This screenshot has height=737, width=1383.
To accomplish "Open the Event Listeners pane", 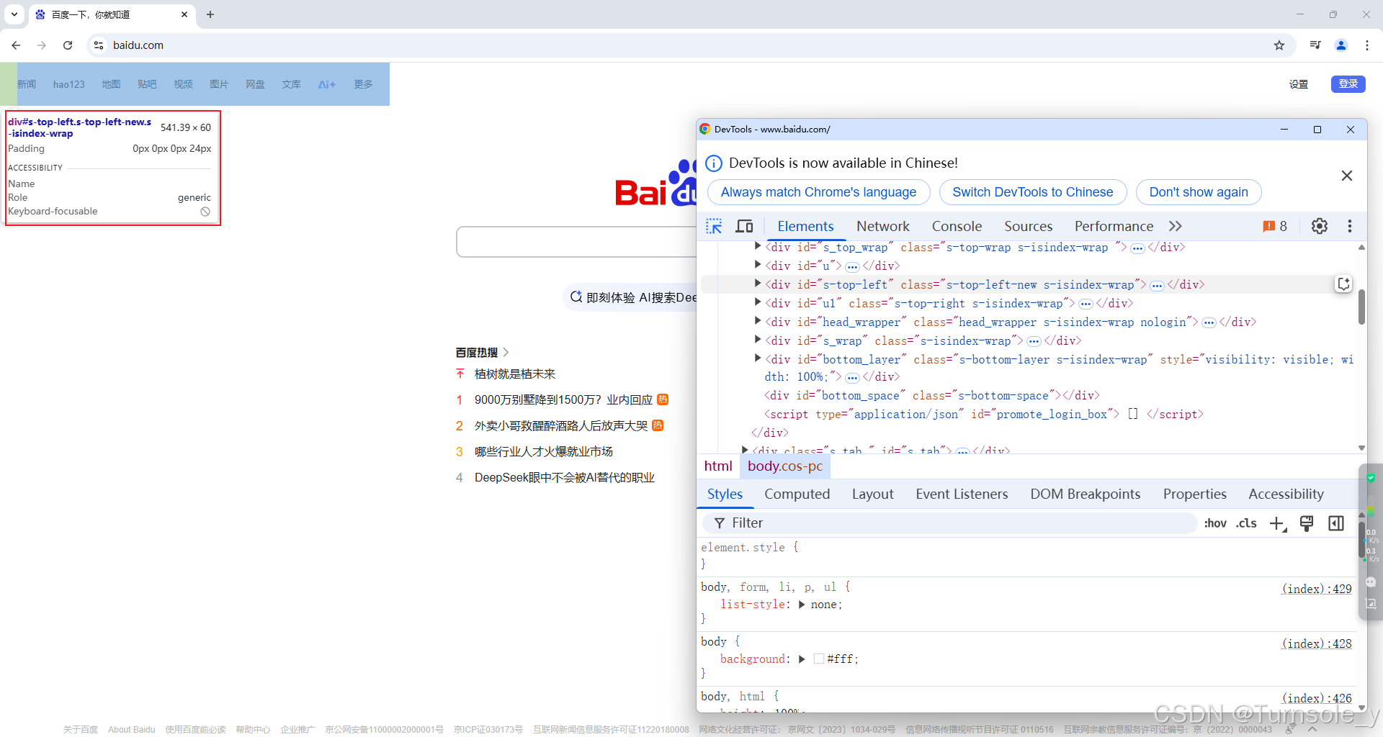I will click(962, 494).
